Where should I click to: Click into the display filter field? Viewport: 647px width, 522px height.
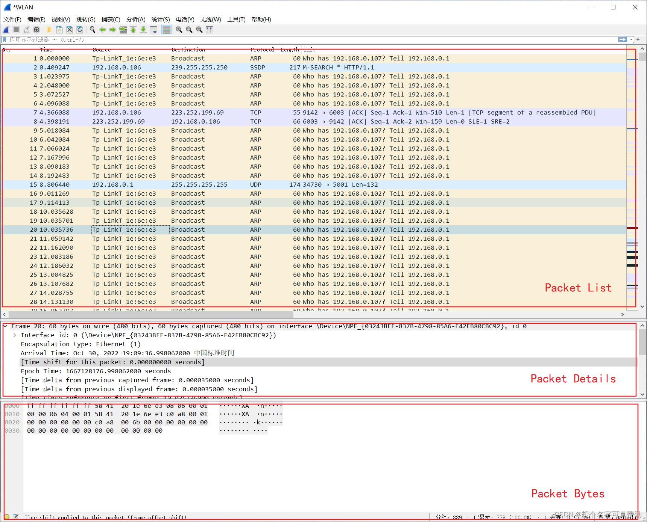[x=312, y=39]
